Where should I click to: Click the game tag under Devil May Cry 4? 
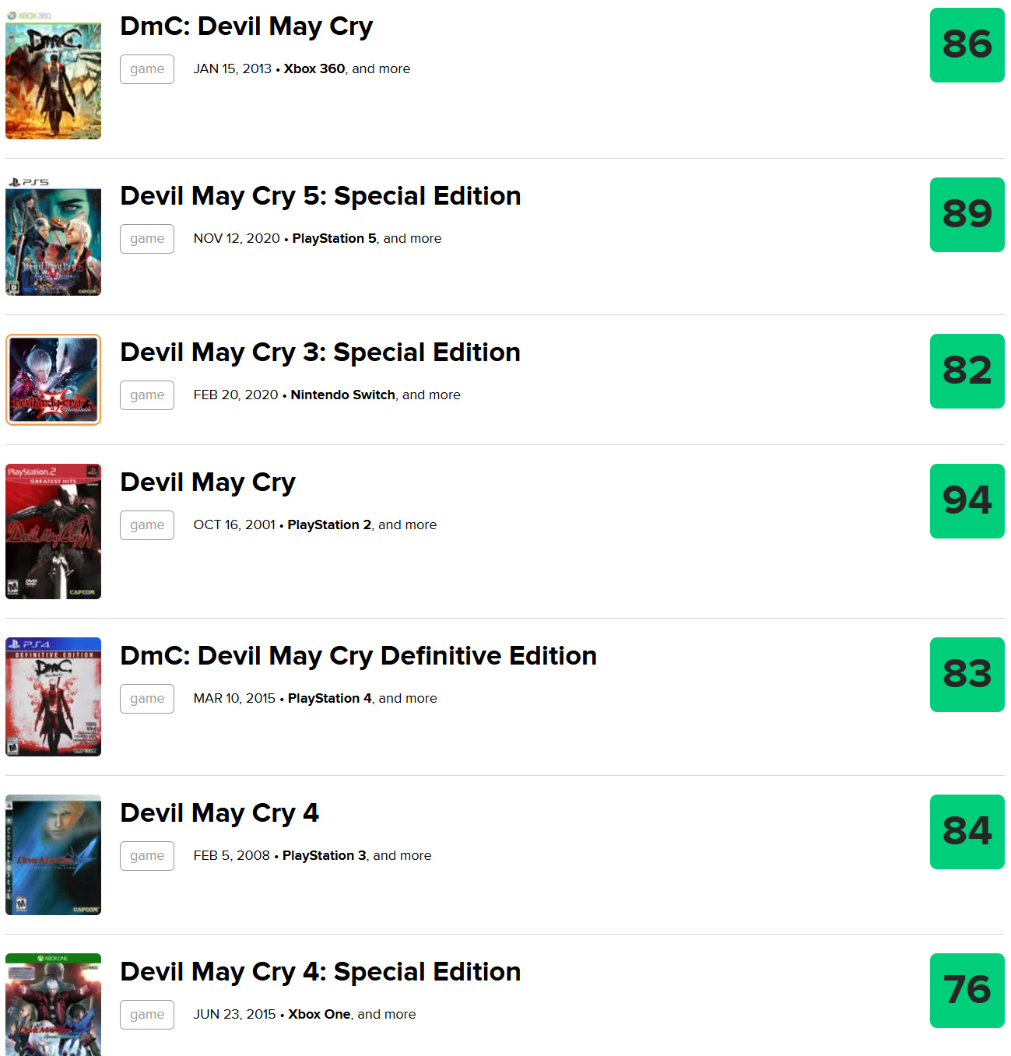pos(147,856)
